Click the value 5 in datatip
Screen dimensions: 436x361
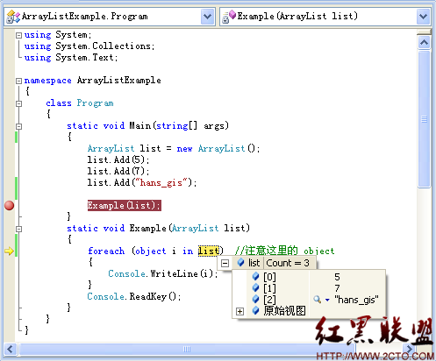click(x=337, y=277)
